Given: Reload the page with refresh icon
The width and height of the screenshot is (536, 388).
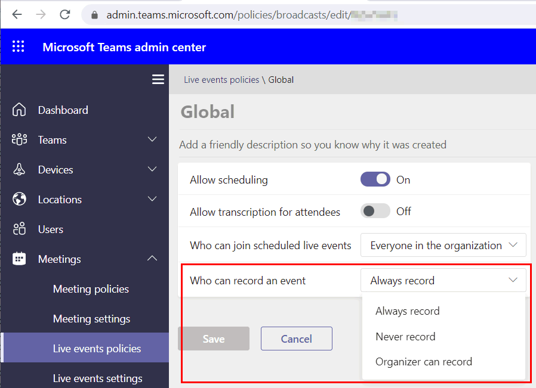Looking at the screenshot, I should 65,14.
